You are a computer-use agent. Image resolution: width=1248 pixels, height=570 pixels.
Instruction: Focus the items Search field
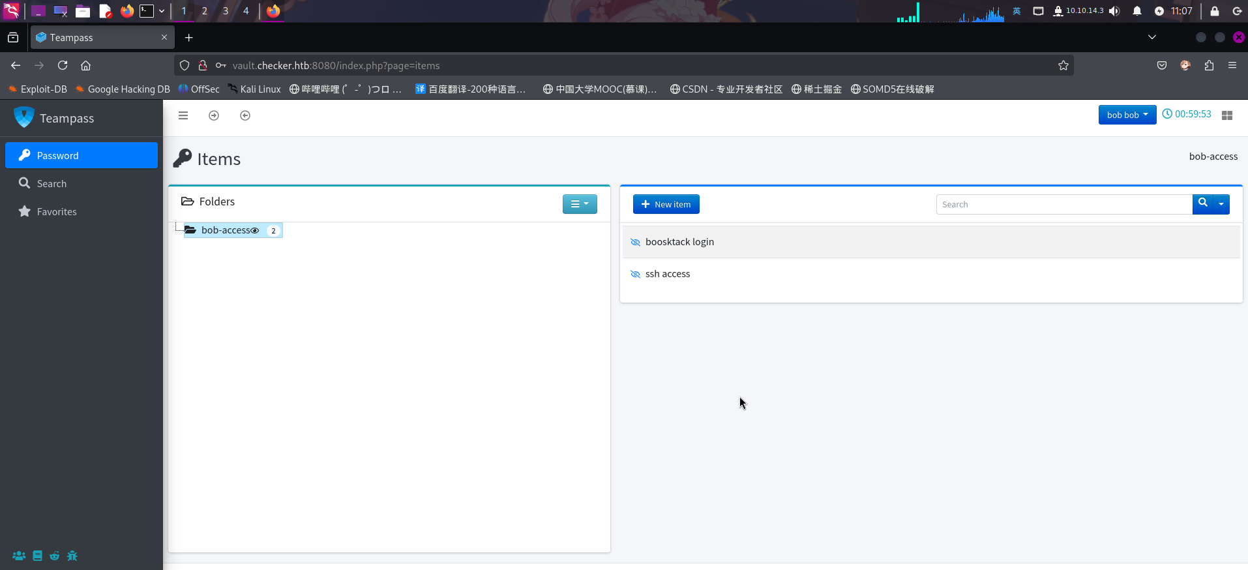pos(1064,204)
